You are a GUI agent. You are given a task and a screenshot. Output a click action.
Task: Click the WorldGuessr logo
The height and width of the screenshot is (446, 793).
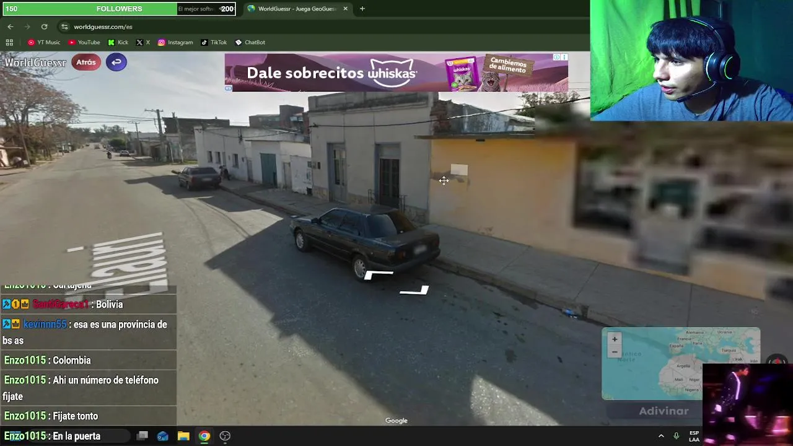coord(35,63)
